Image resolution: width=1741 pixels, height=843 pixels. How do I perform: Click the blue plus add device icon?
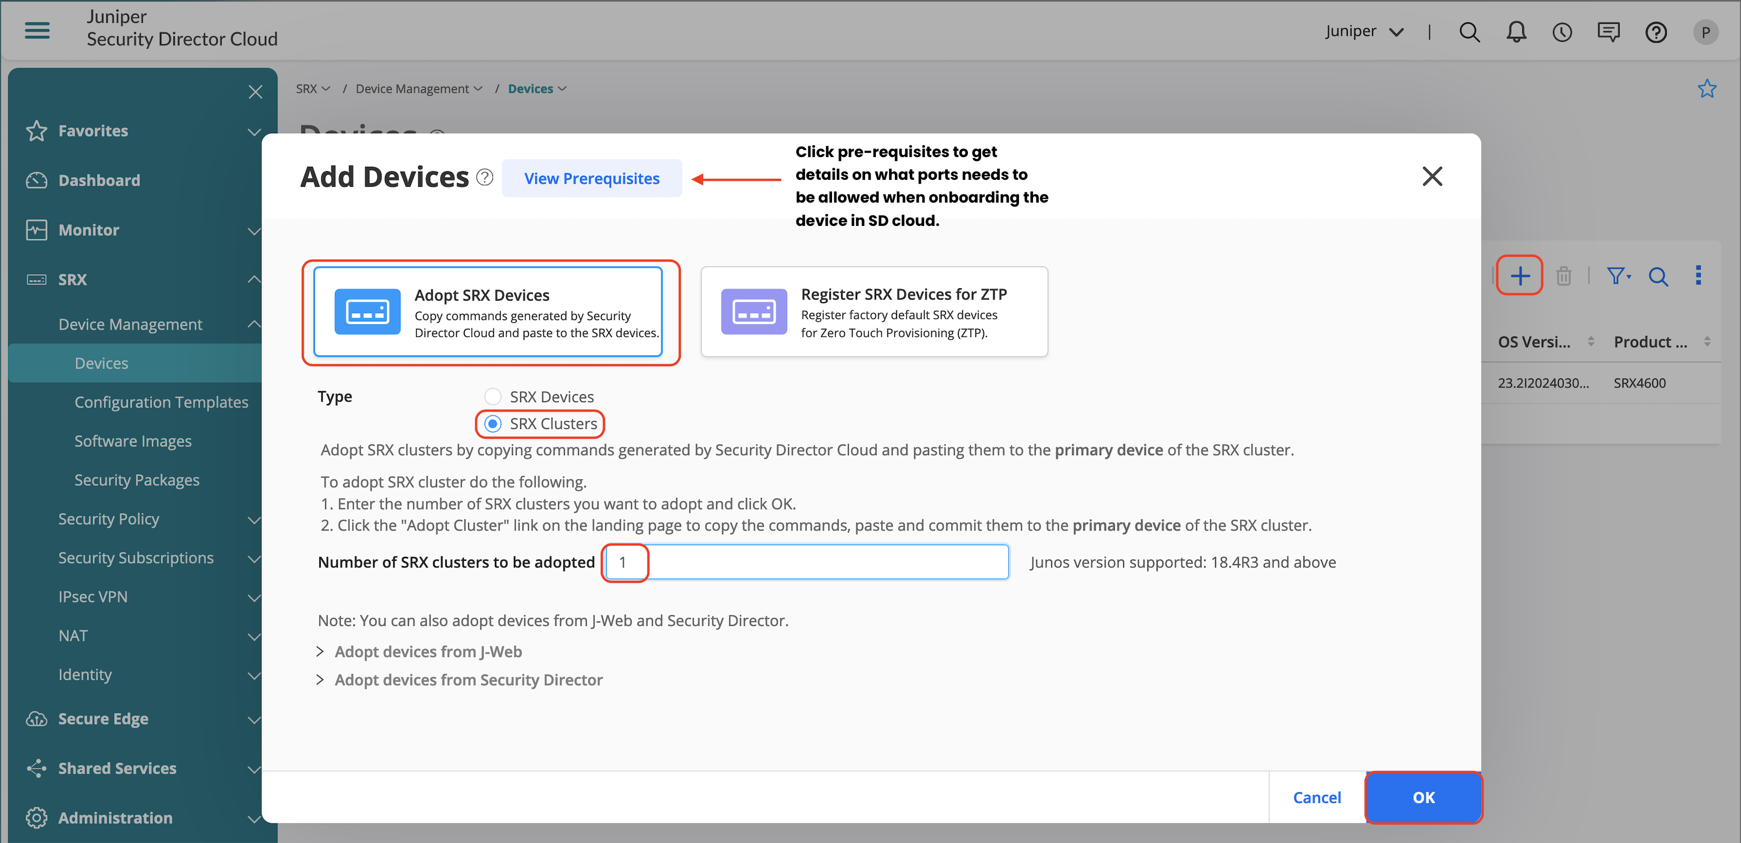pyautogui.click(x=1519, y=275)
